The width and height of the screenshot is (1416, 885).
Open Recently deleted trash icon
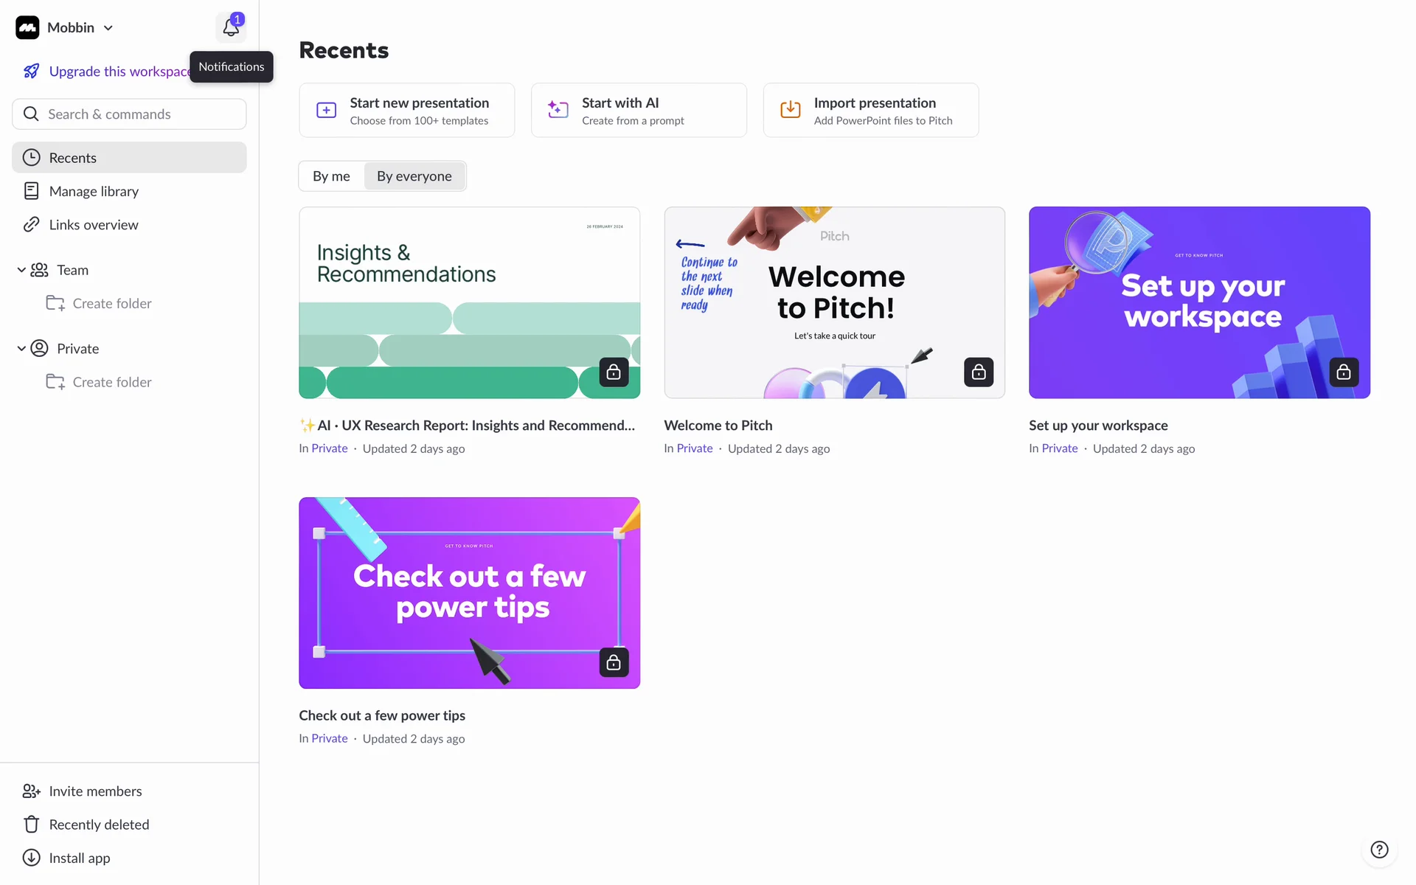31,825
